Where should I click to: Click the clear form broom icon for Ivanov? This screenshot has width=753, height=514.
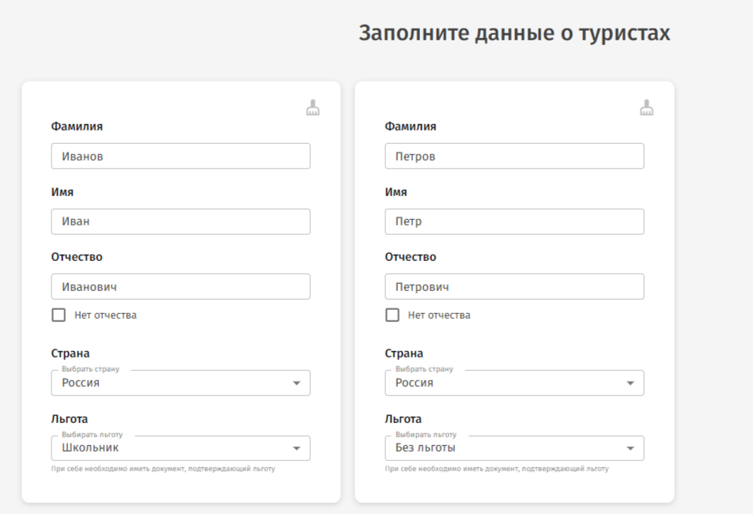pyautogui.click(x=312, y=108)
